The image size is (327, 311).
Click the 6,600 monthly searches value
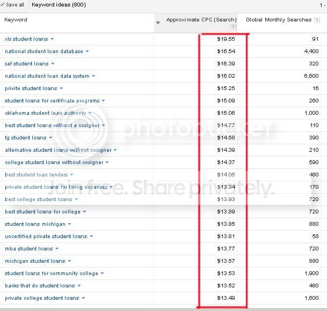click(311, 76)
